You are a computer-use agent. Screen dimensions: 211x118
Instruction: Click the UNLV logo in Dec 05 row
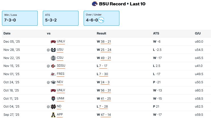(53, 42)
